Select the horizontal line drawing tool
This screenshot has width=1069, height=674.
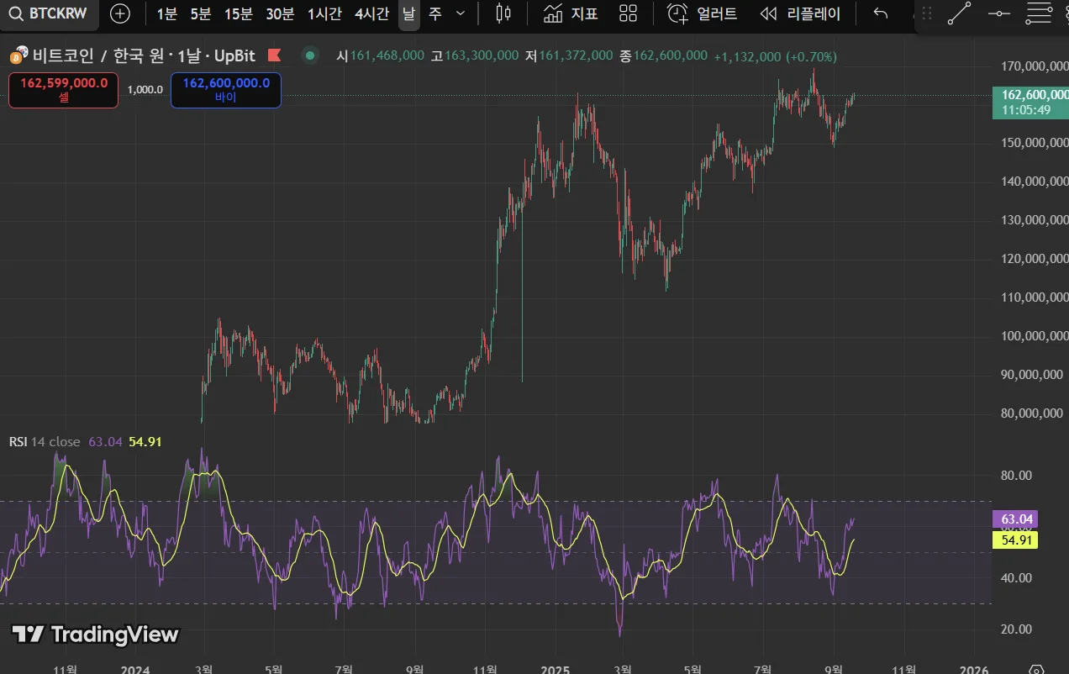click(x=998, y=13)
